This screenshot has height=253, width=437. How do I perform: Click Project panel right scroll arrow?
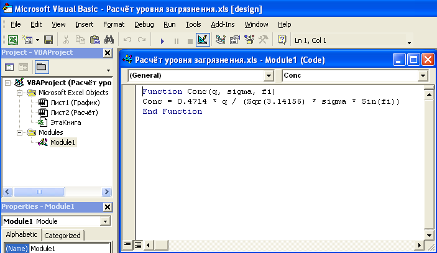click(106, 191)
